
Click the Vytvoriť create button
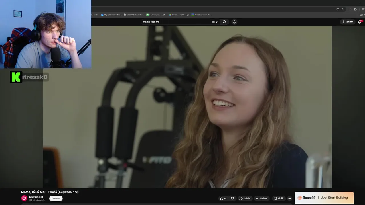347,22
